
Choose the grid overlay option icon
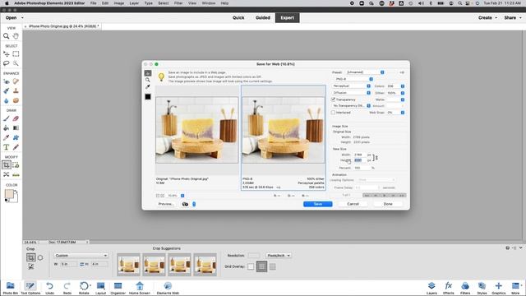(261, 266)
